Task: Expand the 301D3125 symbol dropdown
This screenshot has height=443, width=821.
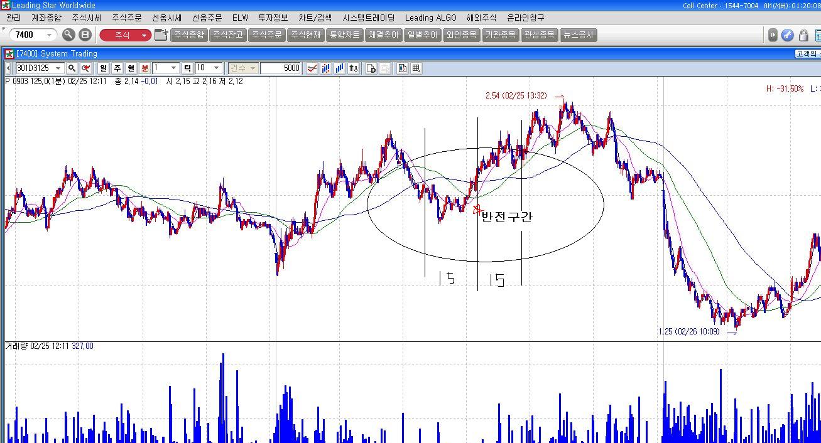Action: [x=58, y=68]
